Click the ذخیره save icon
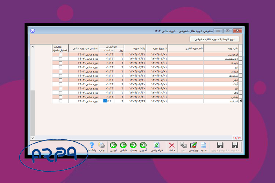This screenshot has width=275, height=183. 235,145
